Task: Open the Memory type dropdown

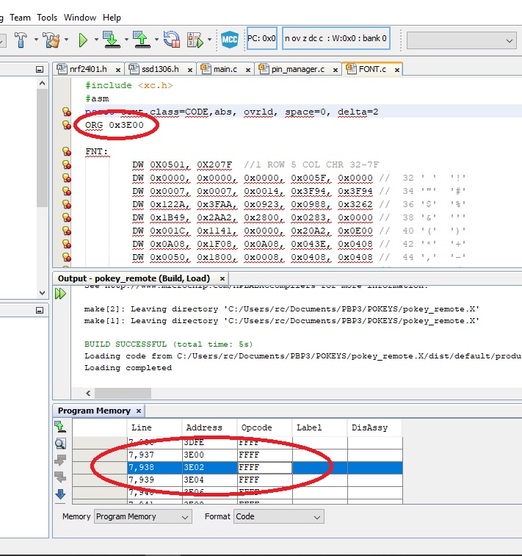Action: point(142,516)
